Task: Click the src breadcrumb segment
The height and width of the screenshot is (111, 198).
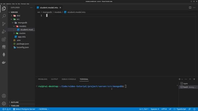Action: coord(39,12)
